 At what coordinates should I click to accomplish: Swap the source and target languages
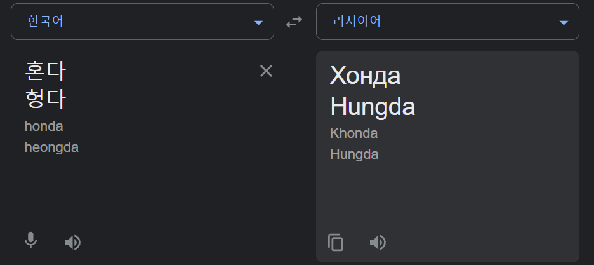(294, 22)
